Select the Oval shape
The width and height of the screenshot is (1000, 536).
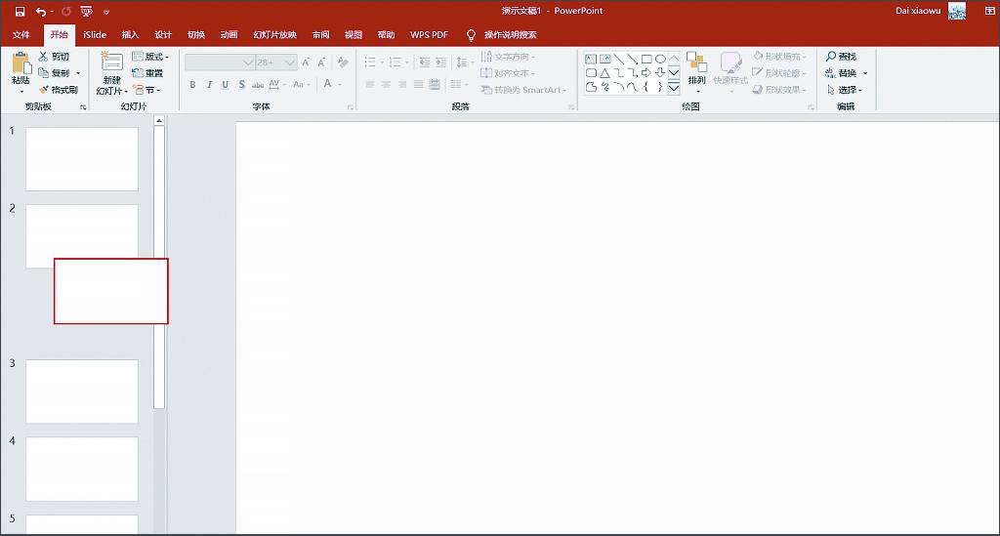660,60
